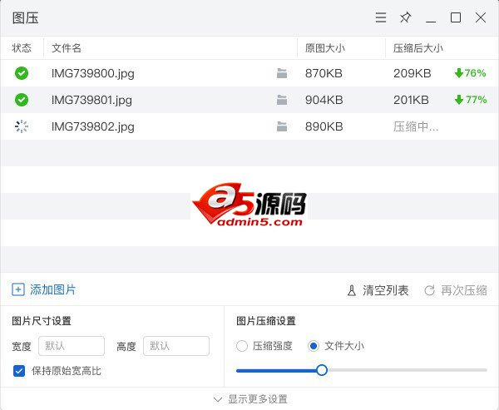The width and height of the screenshot is (499, 410).
Task: Click the 图片尺寸设置 heading
Action: click(42, 321)
